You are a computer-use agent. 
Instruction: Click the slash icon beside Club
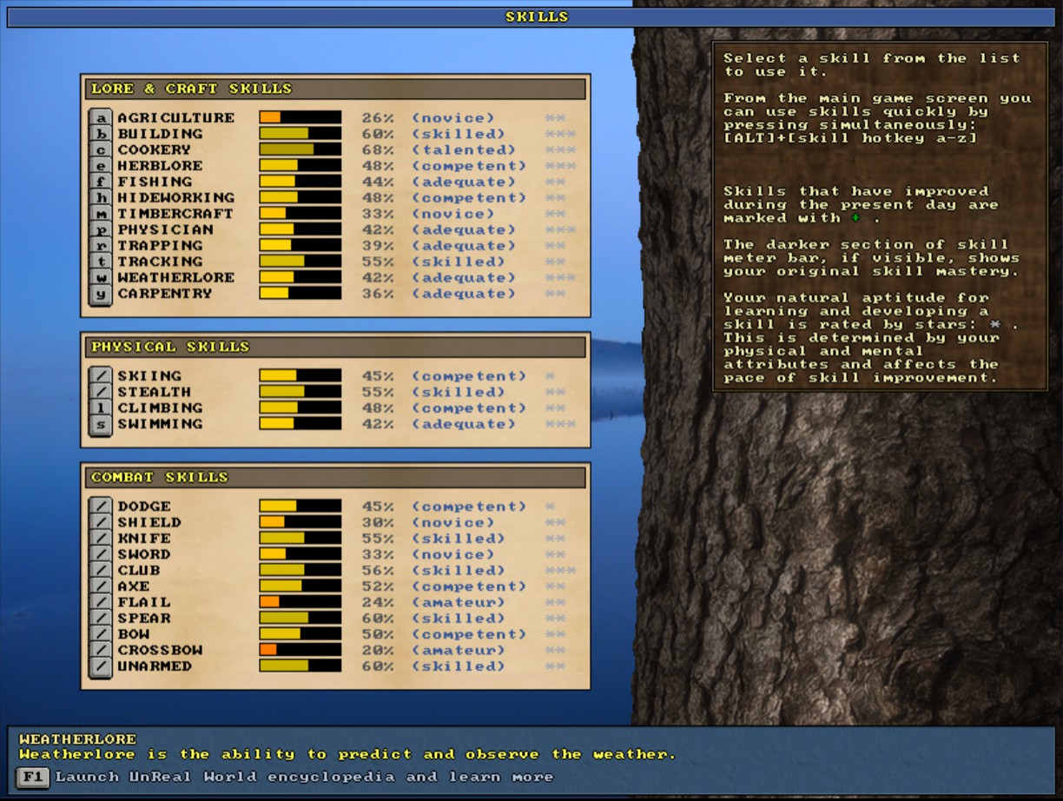pyautogui.click(x=101, y=571)
